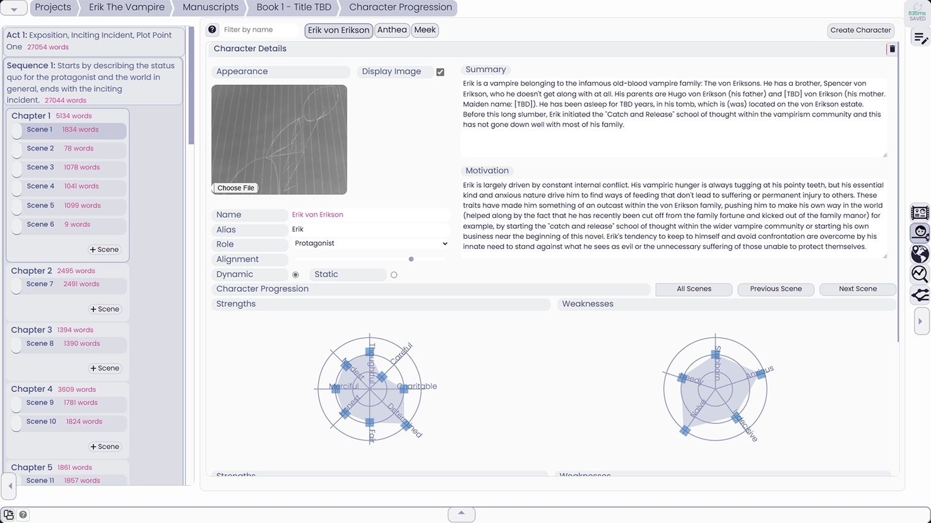
Task: Switch to the Anthea character tab
Action: 392,30
